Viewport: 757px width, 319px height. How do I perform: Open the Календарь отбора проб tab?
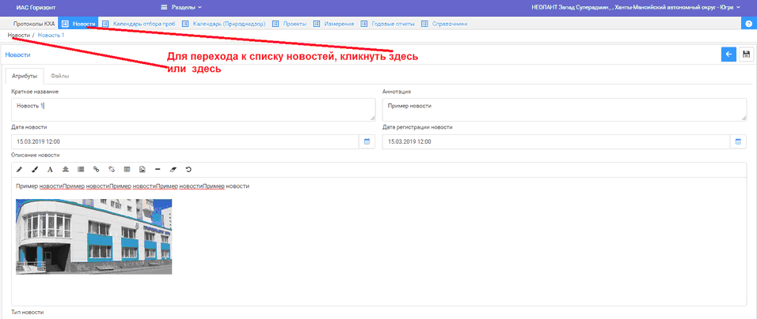pos(139,24)
